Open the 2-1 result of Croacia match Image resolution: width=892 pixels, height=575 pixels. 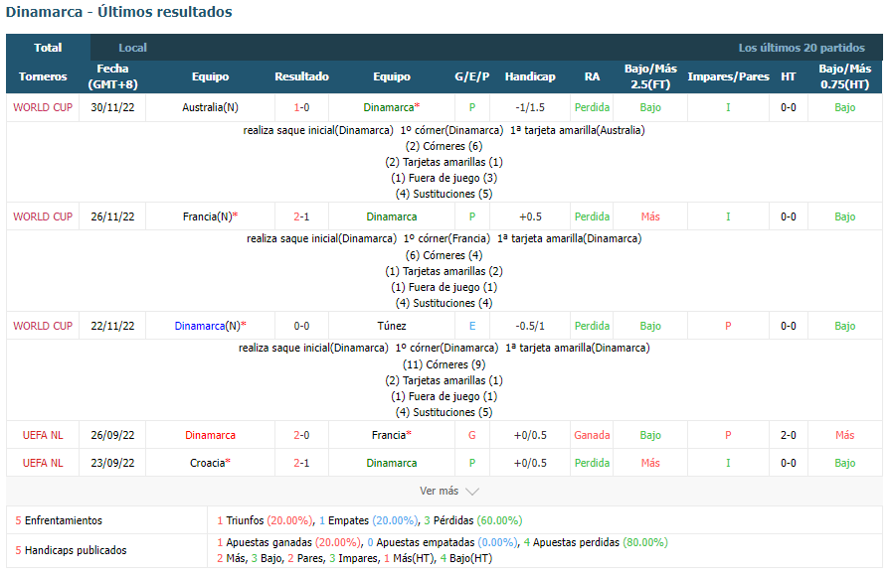(301, 463)
